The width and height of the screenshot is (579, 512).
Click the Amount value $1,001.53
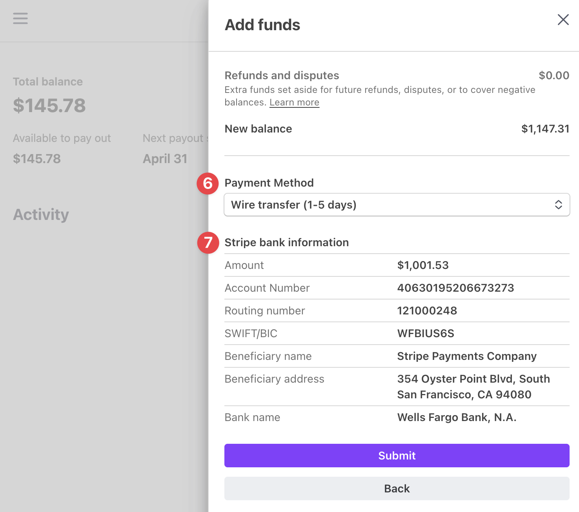[423, 265]
